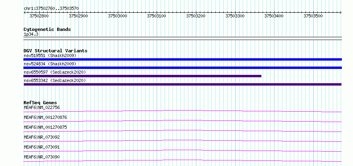Open the MEAF6|NM_001270876 transcript label

(x=45, y=117)
